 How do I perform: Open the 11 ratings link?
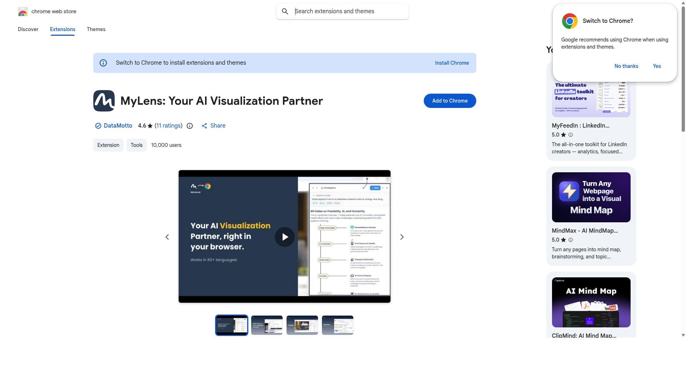click(x=169, y=126)
